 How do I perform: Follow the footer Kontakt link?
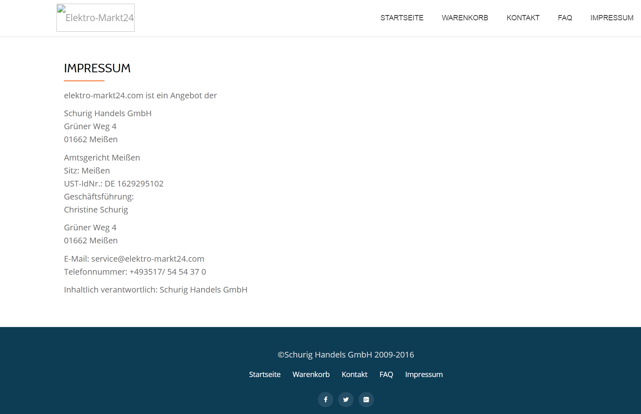point(354,375)
